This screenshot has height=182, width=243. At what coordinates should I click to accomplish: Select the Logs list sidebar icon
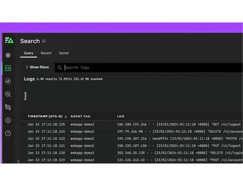pos(8,68)
